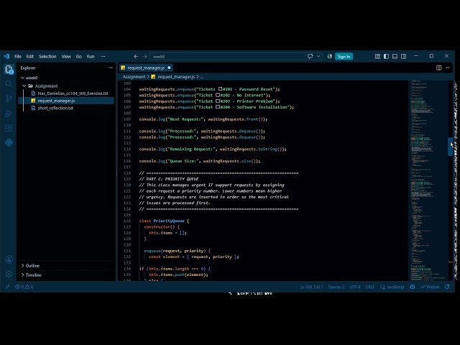Viewport: 460px width, 345px height.
Task: Open the View menu
Action: pyautogui.click(x=66, y=56)
